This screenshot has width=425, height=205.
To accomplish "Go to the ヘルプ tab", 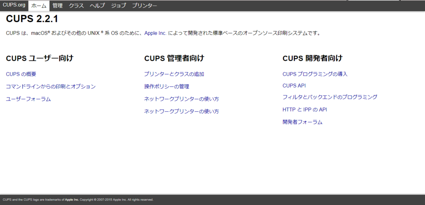I will pyautogui.click(x=97, y=6).
